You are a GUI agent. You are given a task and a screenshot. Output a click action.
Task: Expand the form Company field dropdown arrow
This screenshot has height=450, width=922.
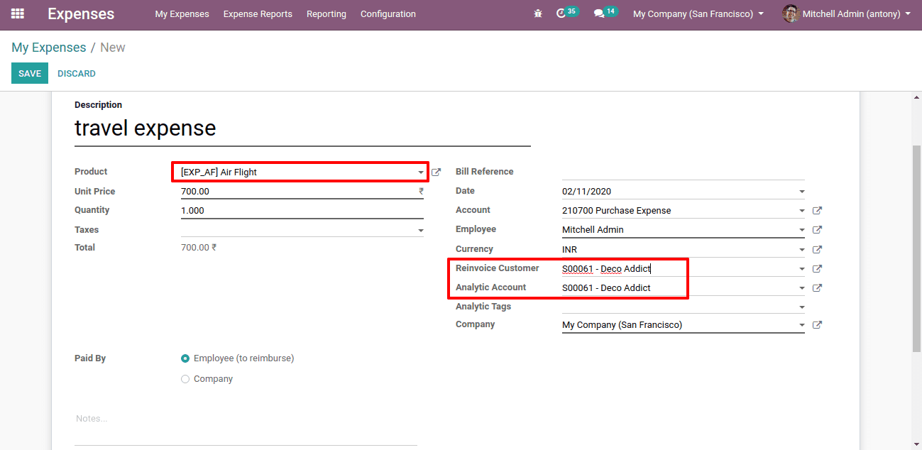tap(801, 325)
